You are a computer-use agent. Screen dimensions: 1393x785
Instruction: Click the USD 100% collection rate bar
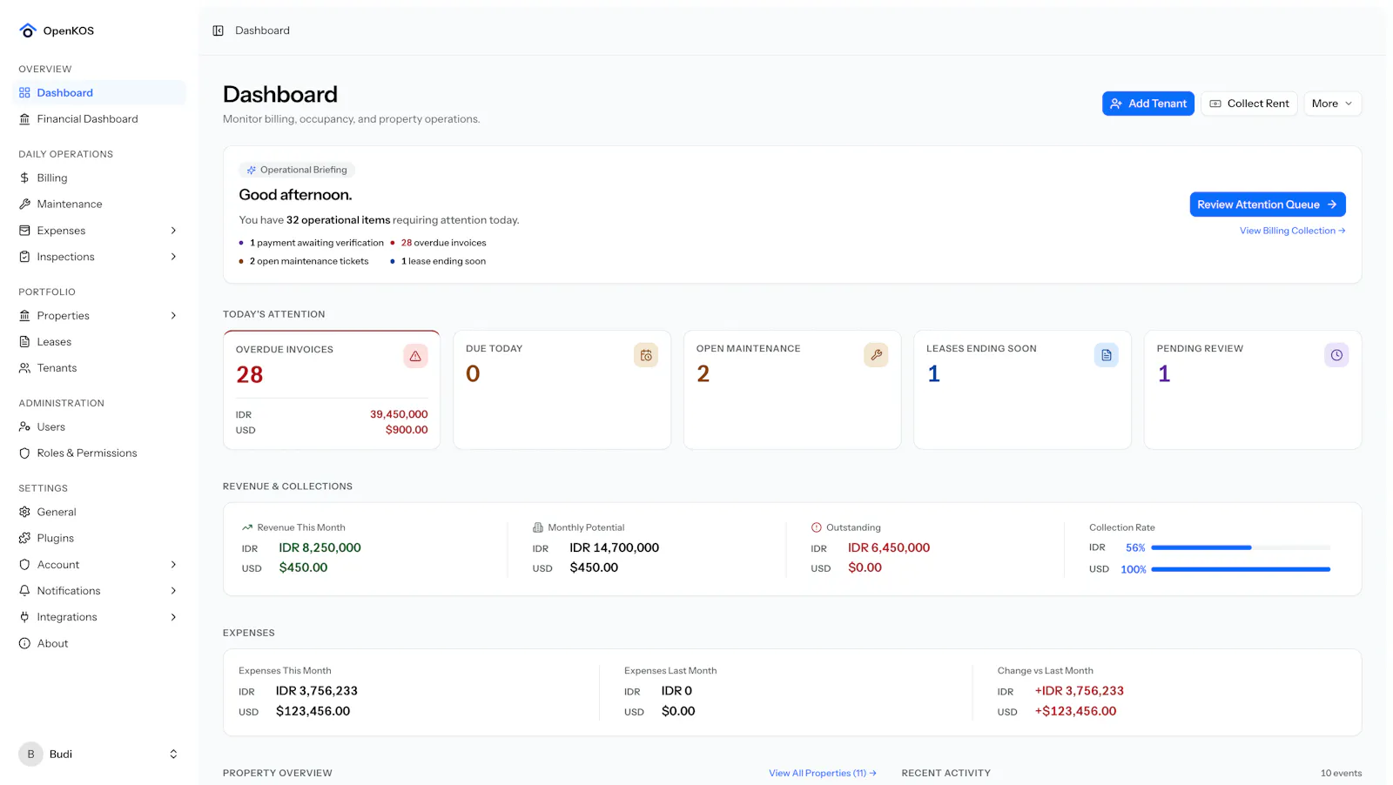(x=1241, y=569)
